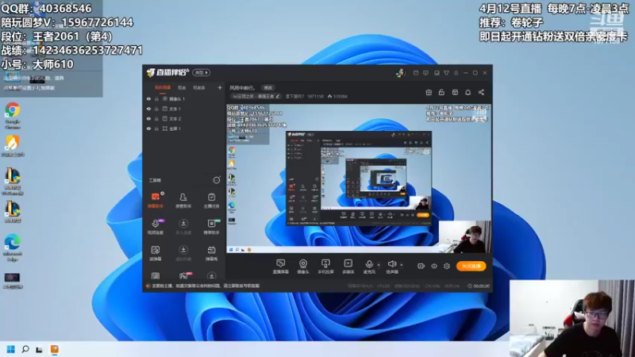Click the 00:00:00 stream timer
The image size is (635, 357).
[479, 286]
